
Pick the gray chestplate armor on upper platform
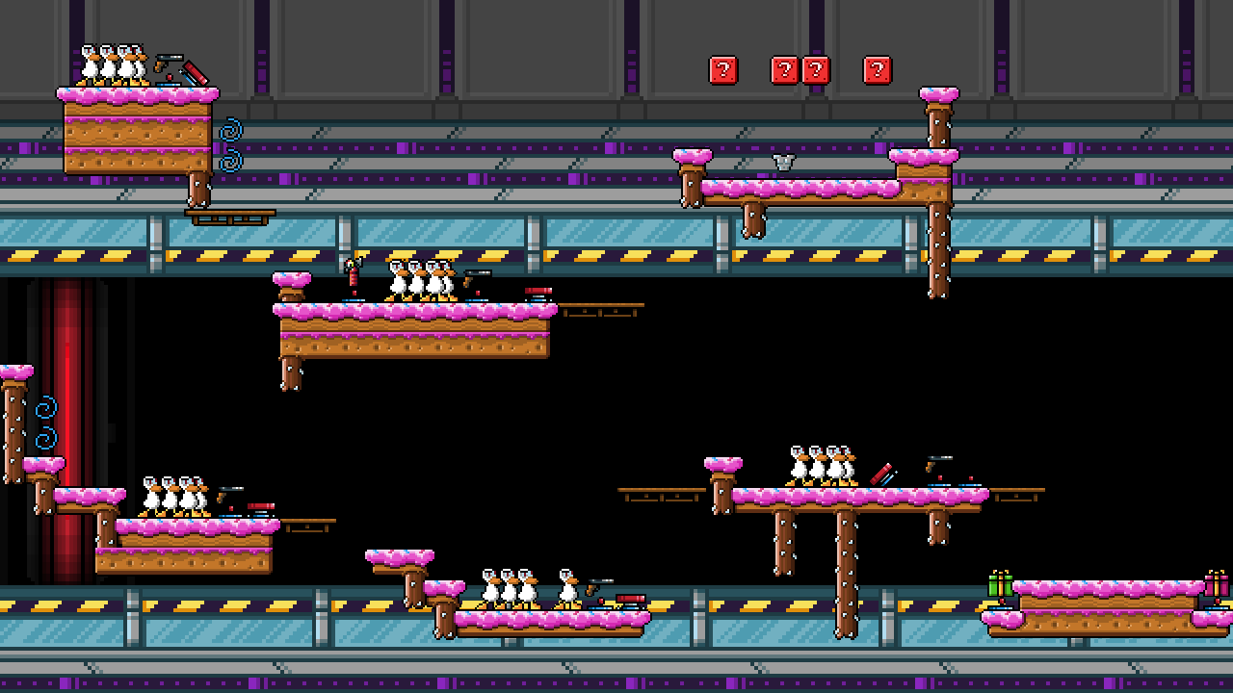tap(784, 163)
